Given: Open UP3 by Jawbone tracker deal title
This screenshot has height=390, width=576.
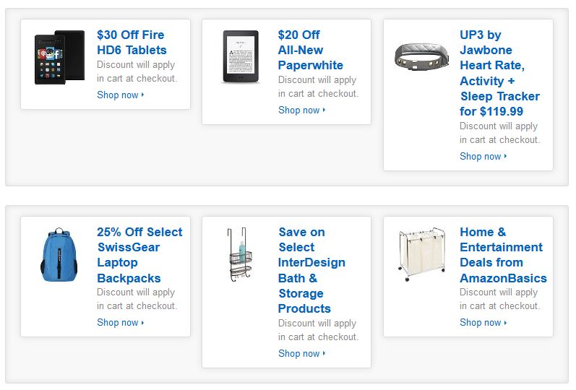Looking at the screenshot, I should (x=499, y=73).
